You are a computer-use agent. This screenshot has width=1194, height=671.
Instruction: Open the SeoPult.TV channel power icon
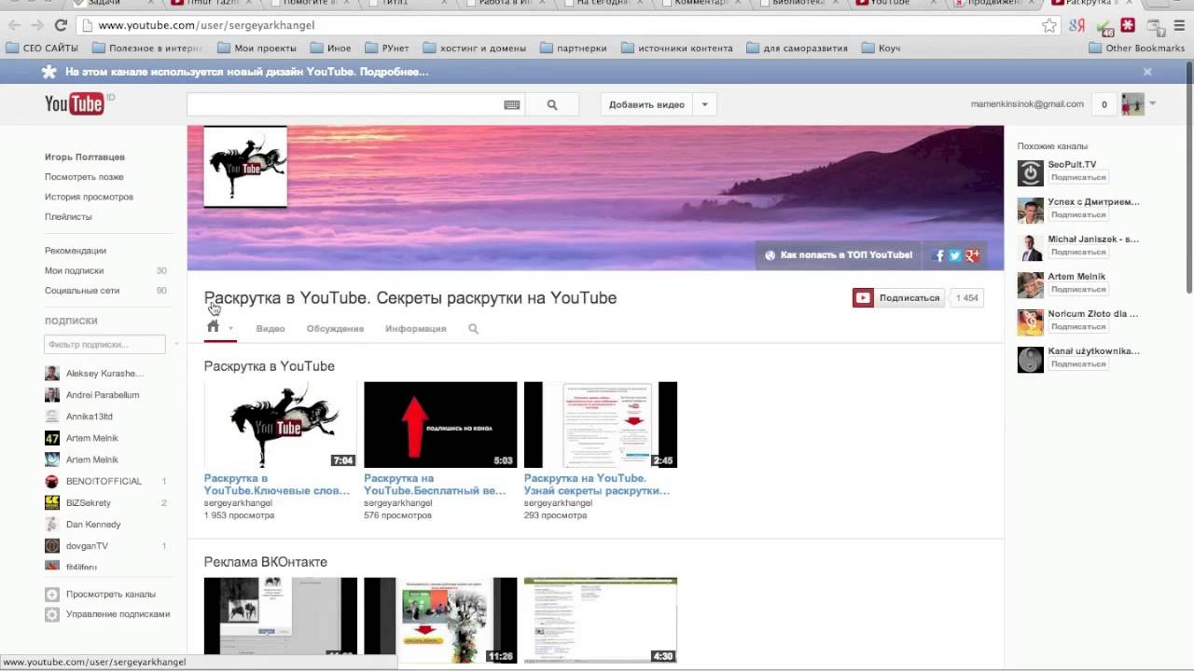pyautogui.click(x=1030, y=173)
